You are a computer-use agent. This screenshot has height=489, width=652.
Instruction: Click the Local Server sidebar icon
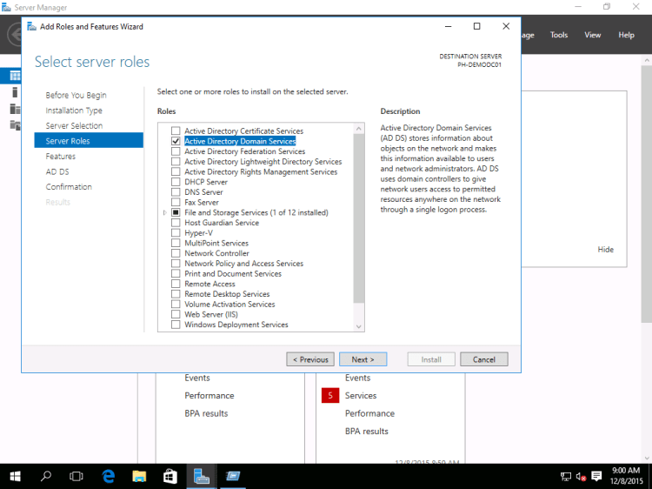click(15, 92)
